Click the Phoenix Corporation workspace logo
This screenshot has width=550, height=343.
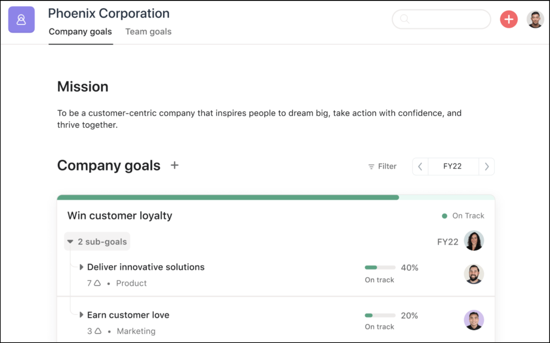pyautogui.click(x=21, y=20)
